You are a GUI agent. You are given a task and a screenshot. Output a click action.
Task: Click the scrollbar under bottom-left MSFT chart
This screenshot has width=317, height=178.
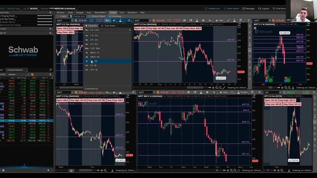click(x=85, y=170)
